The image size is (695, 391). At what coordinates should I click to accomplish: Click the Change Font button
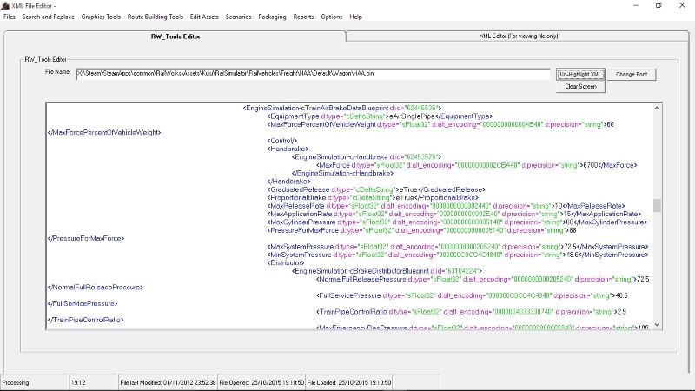coord(632,75)
